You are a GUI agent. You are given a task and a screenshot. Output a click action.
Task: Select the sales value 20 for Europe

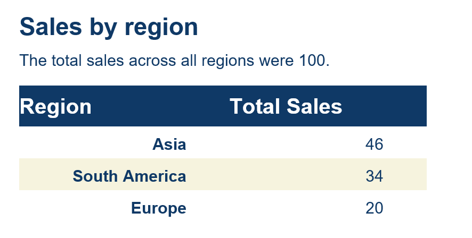[375, 208]
